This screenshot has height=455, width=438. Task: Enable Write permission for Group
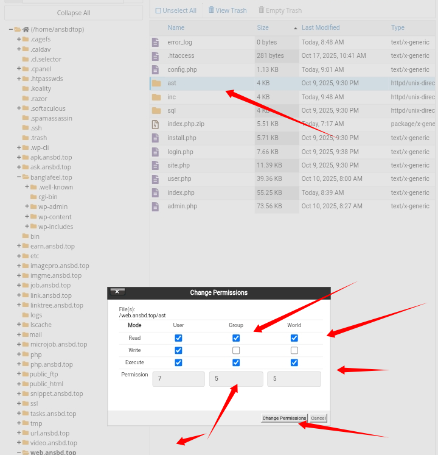[x=236, y=350]
